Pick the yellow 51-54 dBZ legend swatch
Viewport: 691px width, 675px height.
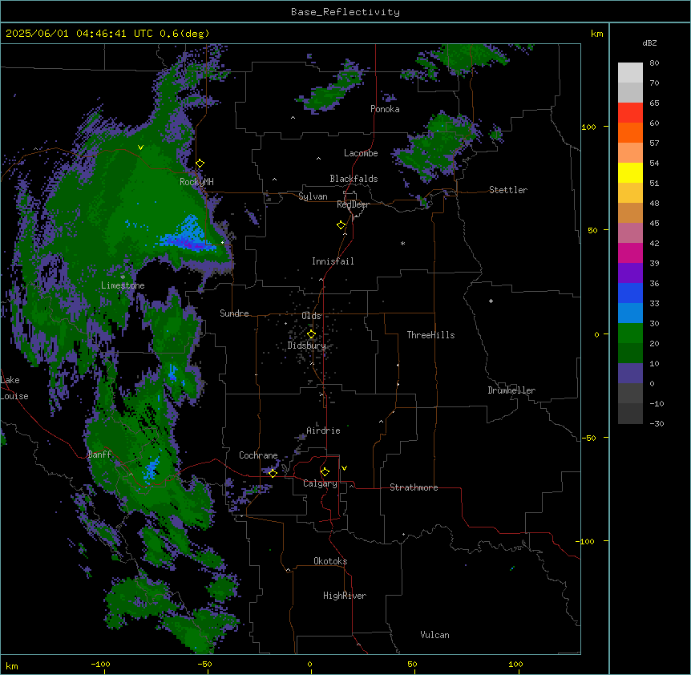point(630,173)
